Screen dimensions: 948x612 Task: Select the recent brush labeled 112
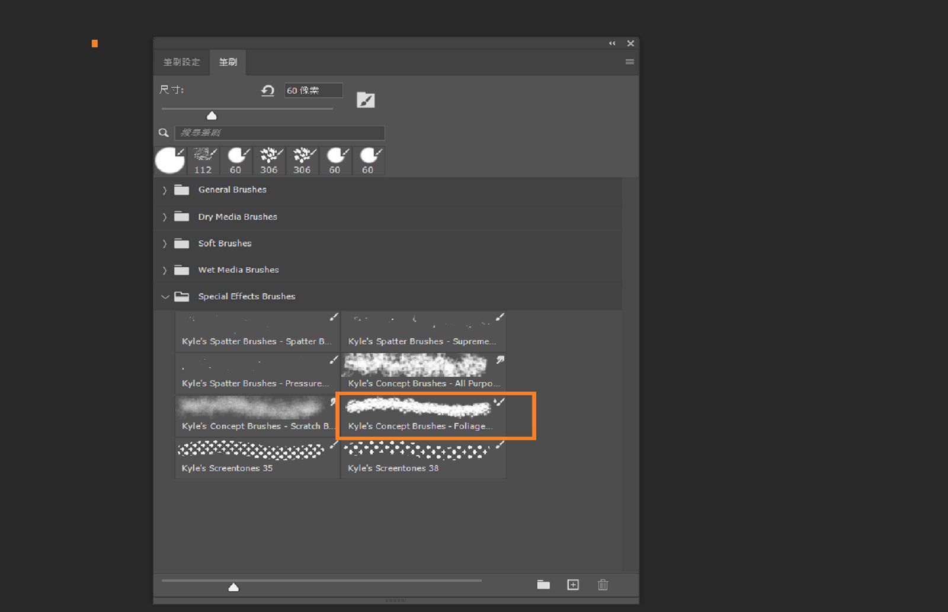[204, 161]
